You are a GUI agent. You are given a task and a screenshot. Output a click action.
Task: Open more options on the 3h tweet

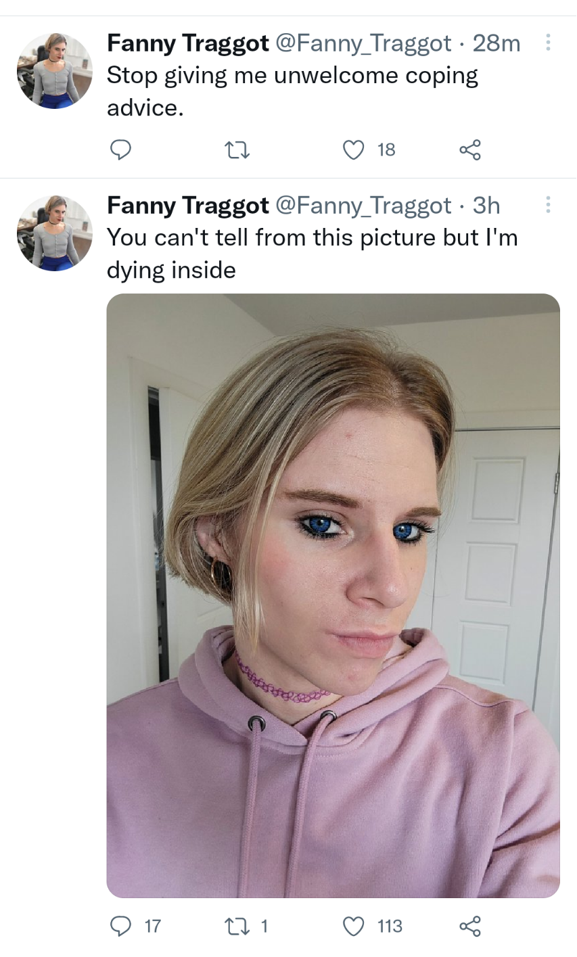pos(548,204)
